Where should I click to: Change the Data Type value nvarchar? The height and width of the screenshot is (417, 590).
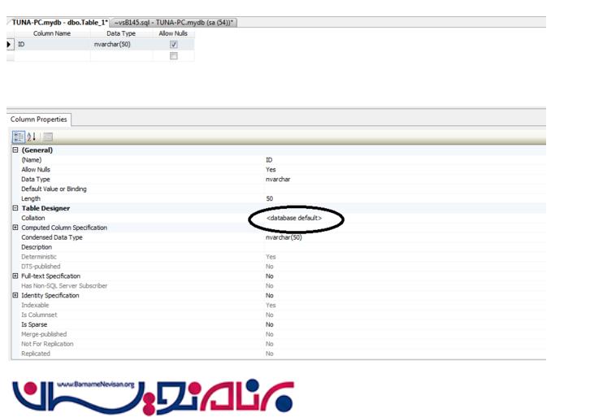click(278, 179)
